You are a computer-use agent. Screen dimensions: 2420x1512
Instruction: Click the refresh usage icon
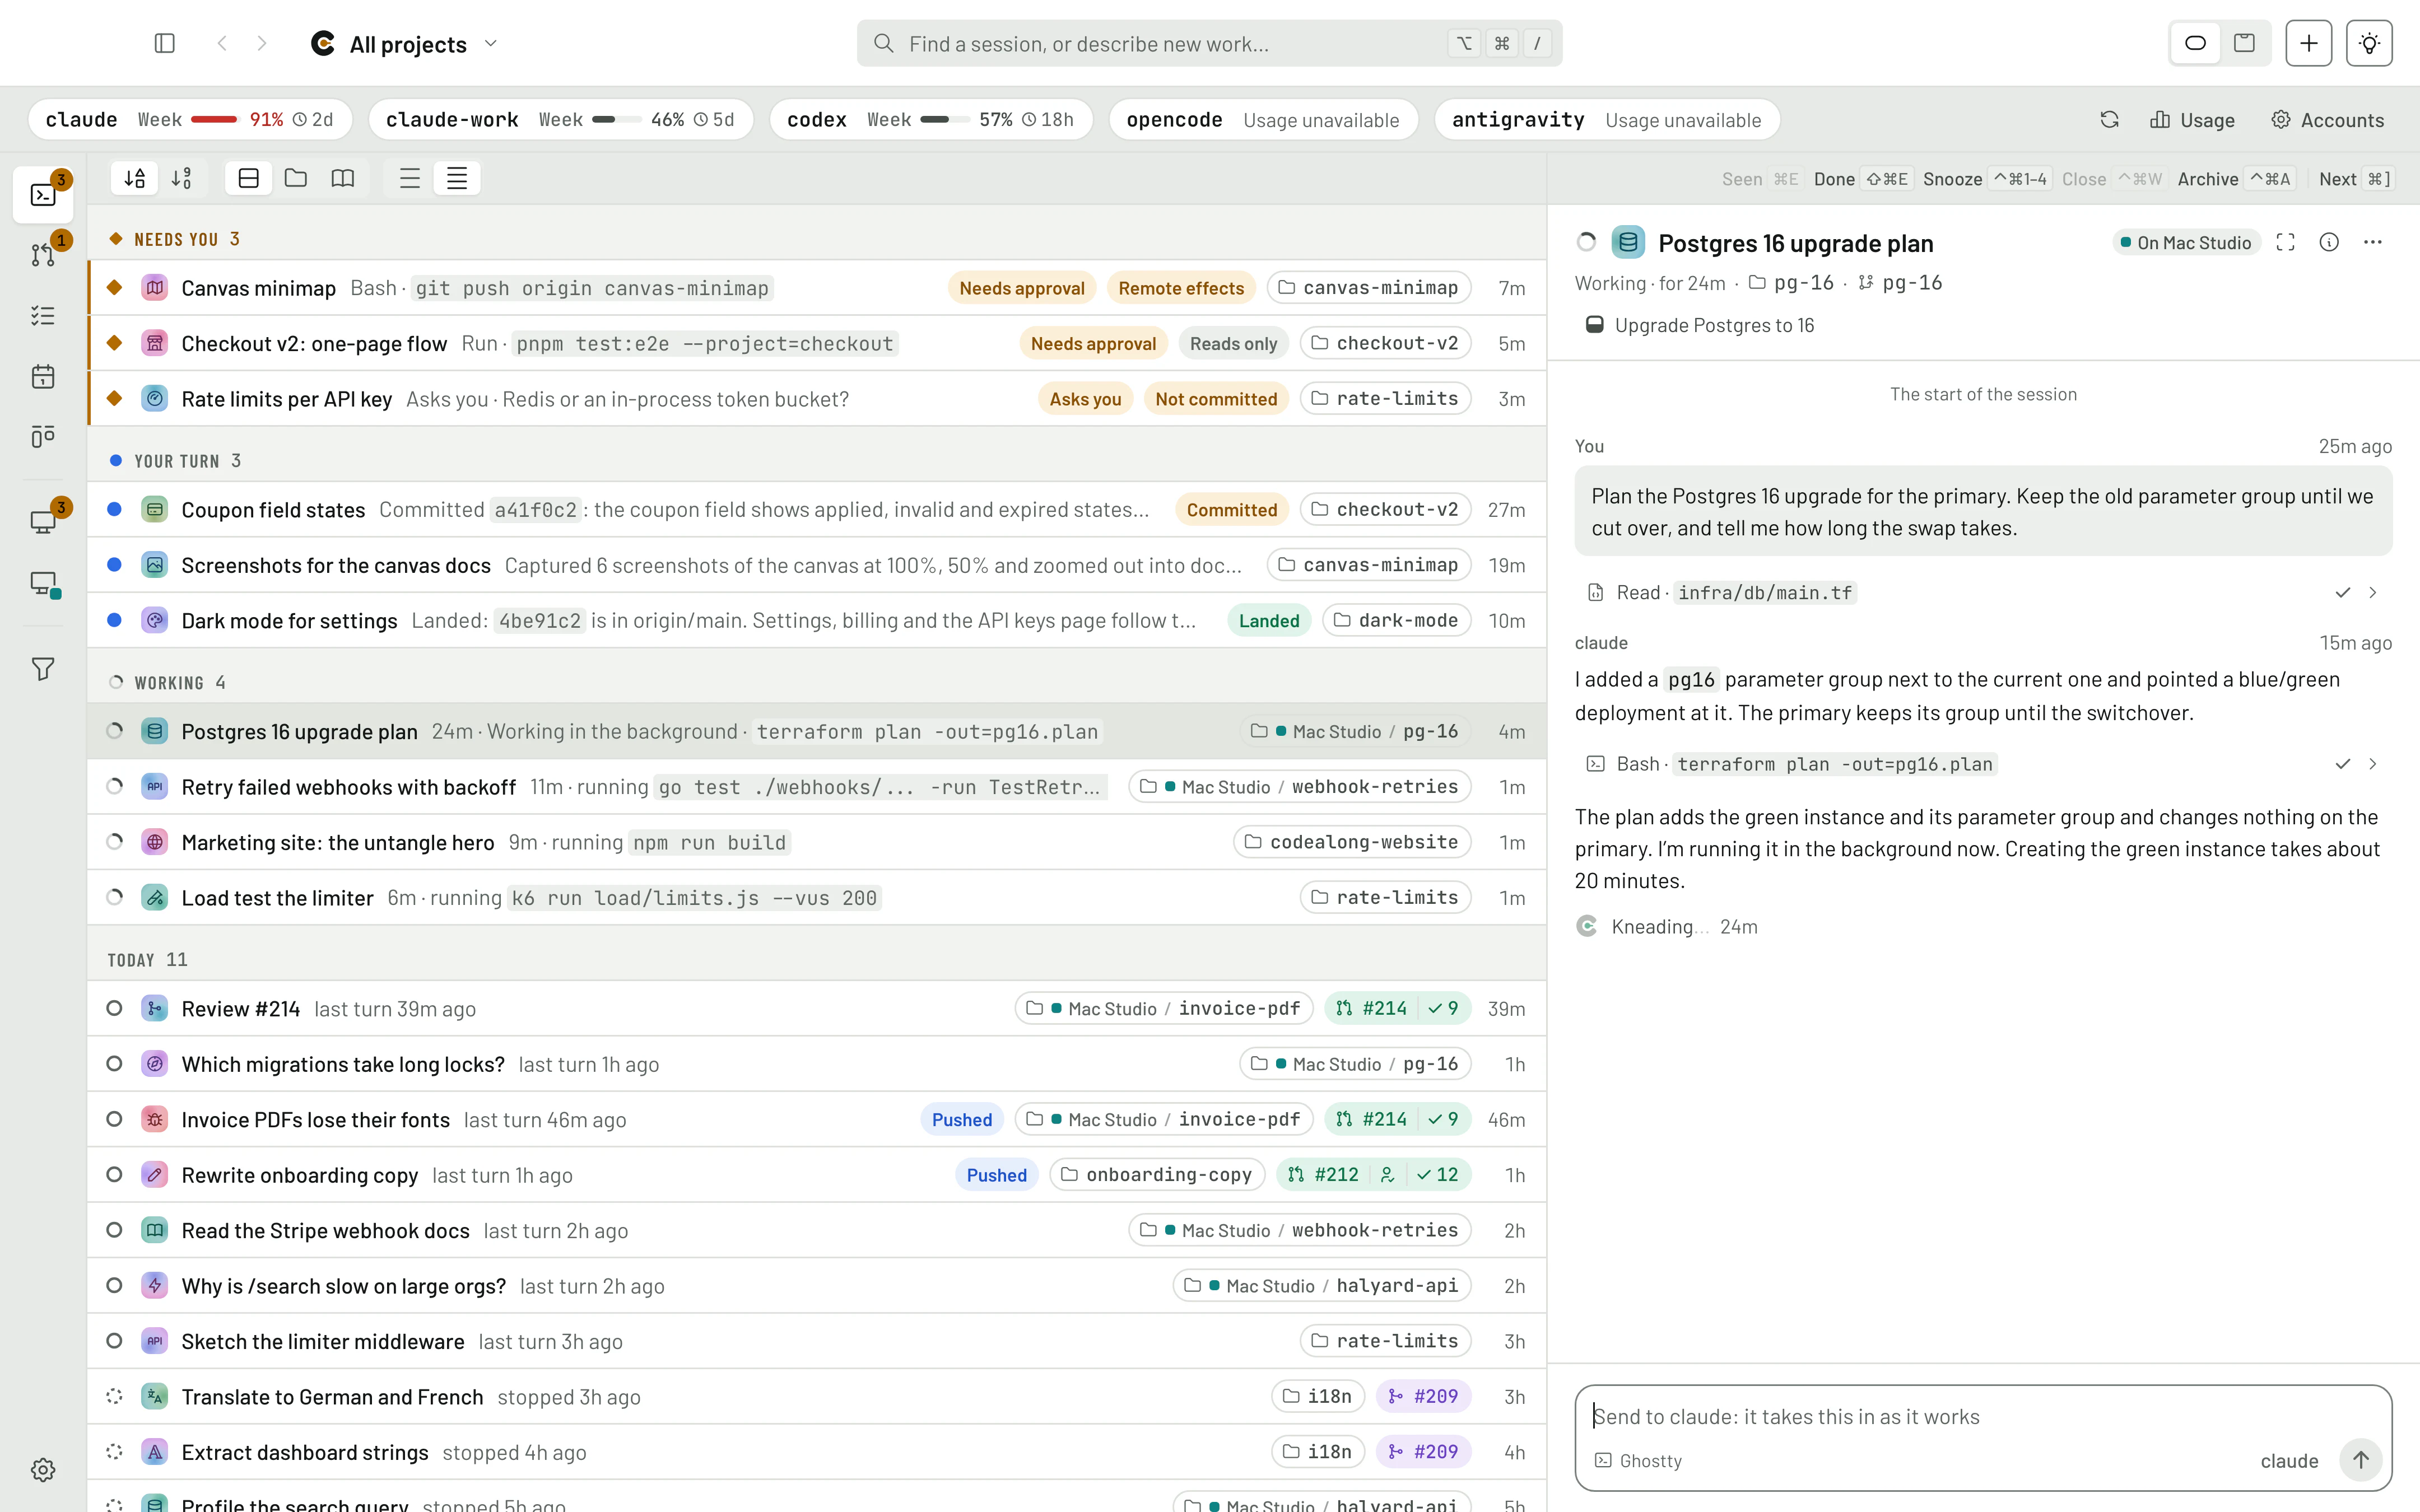[x=2110, y=120]
